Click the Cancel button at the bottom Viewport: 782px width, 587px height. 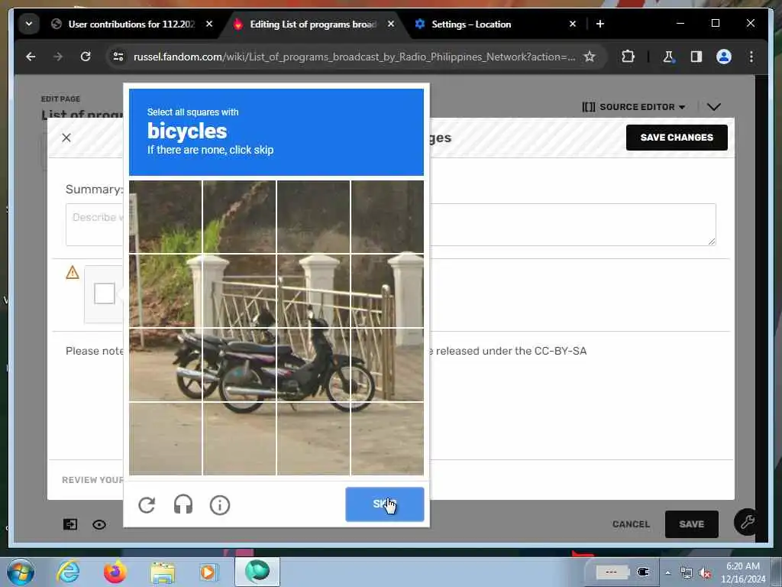click(631, 524)
